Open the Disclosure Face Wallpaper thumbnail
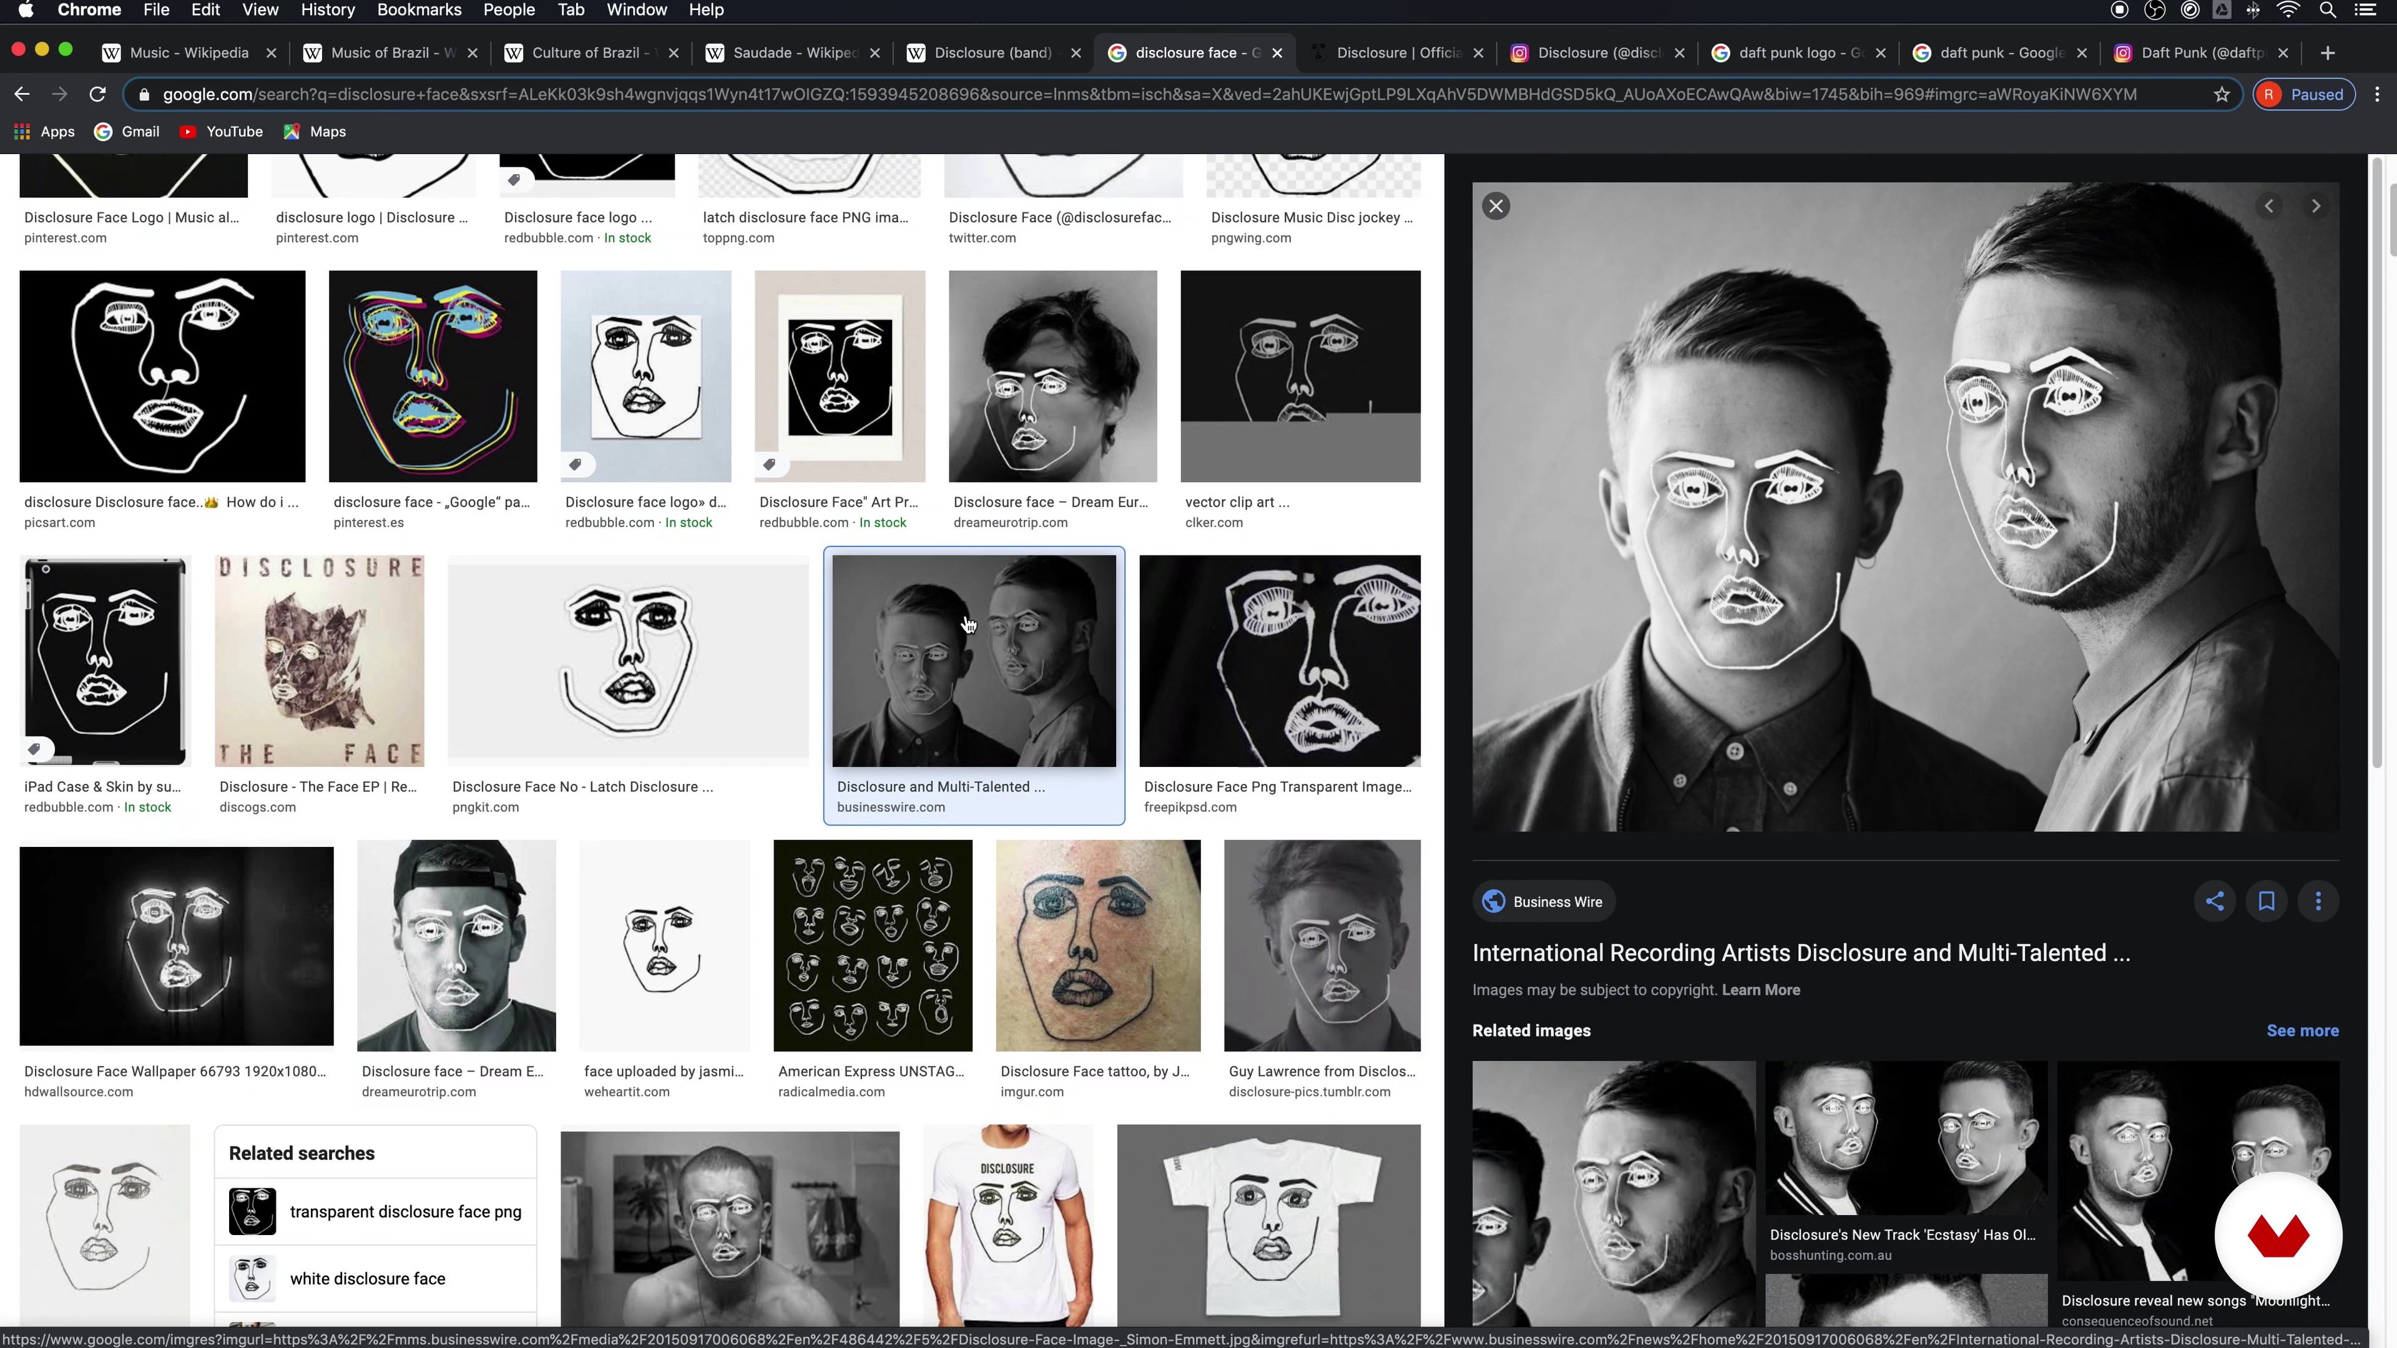The image size is (2397, 1348). click(x=176, y=945)
